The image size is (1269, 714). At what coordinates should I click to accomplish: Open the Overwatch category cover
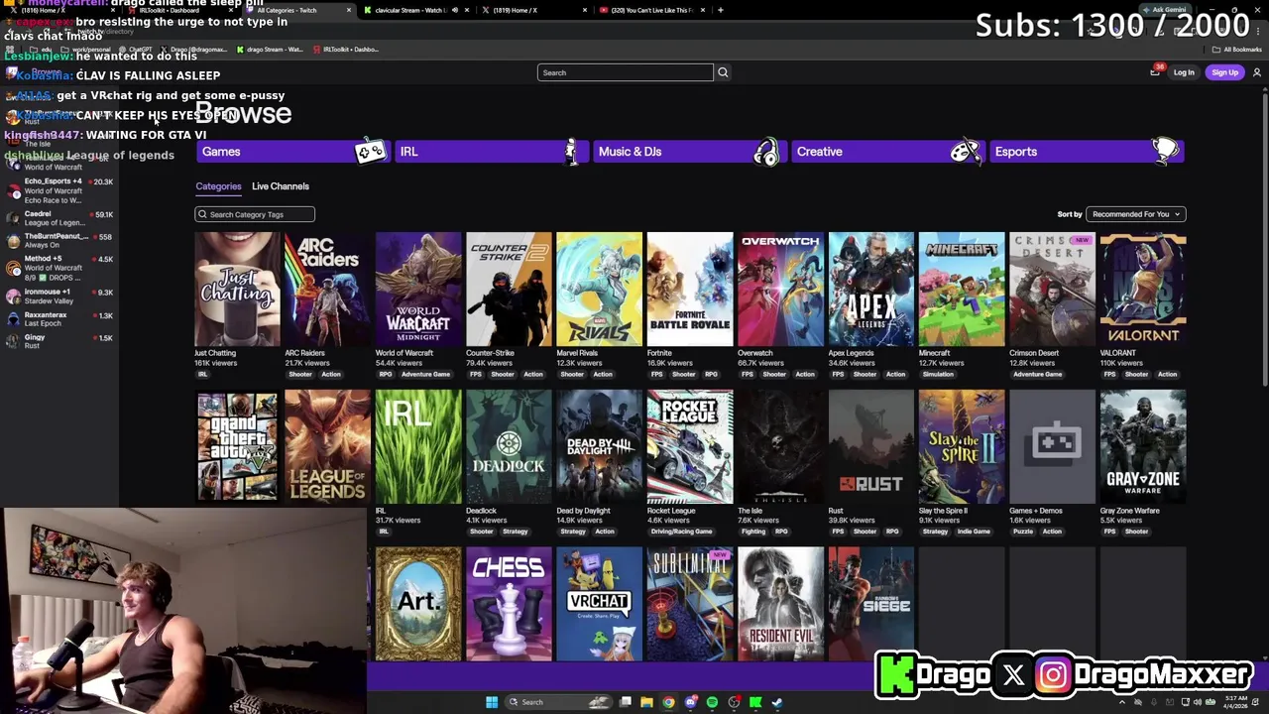coord(780,289)
